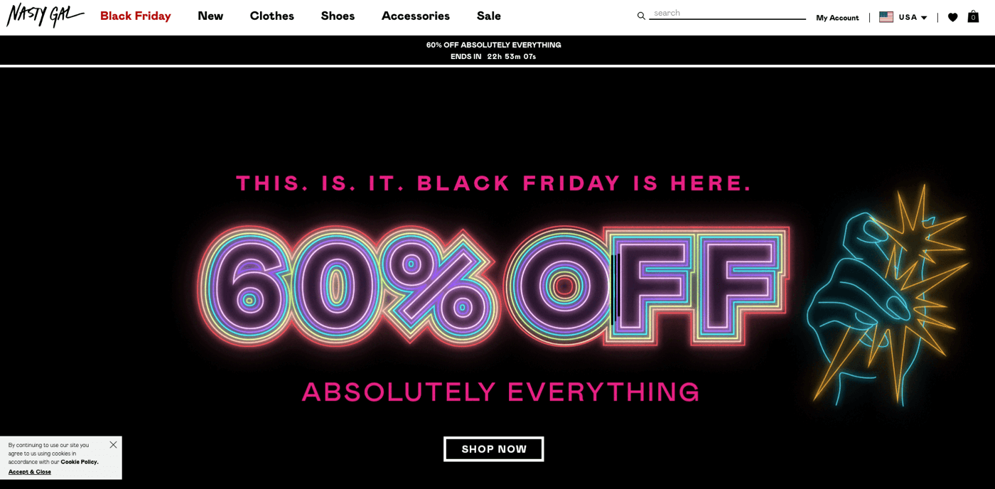This screenshot has height=489, width=995.
Task: Click into the search field
Action: click(728, 14)
